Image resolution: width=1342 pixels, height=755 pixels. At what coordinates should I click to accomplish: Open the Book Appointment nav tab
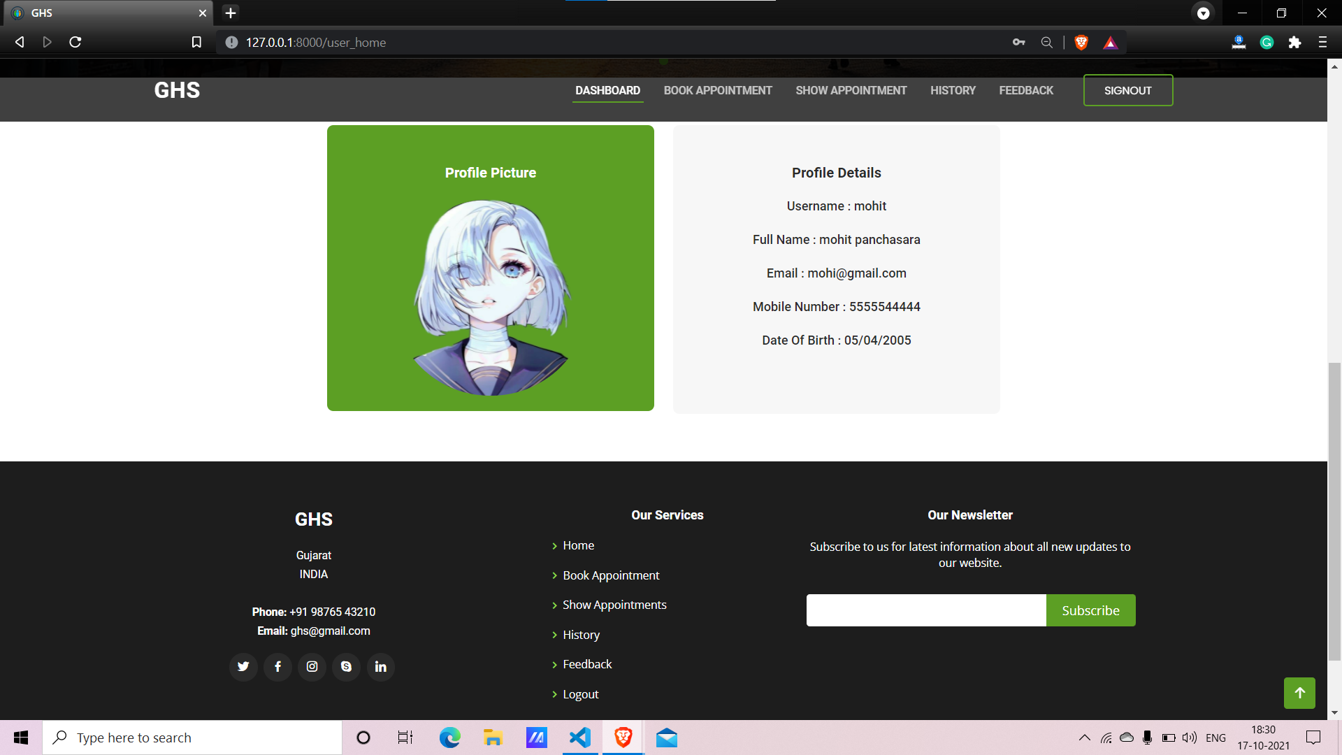coord(718,91)
